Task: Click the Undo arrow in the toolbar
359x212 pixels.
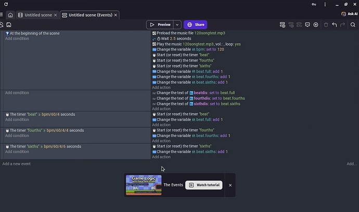Action: (x=335, y=24)
